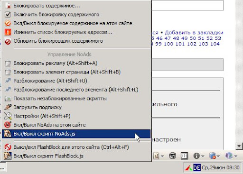Open page 51 link
This screenshot has width=243, height=174.
201,38
